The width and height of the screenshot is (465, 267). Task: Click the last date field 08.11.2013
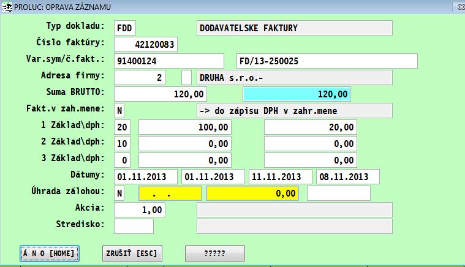pos(347,177)
